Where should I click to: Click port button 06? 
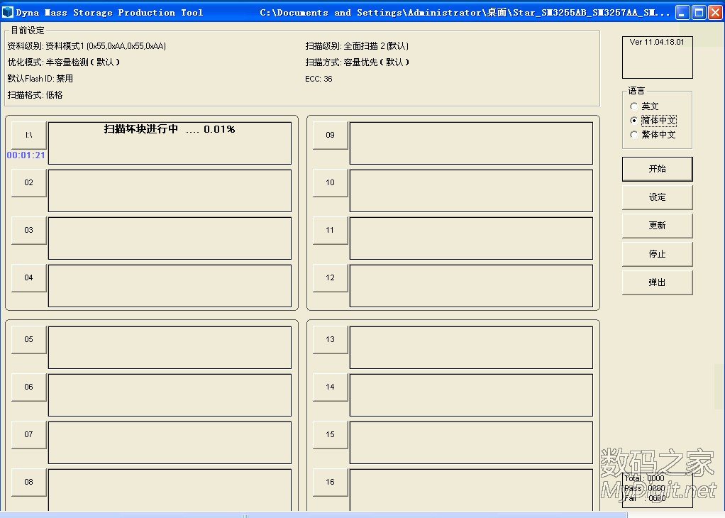click(x=28, y=387)
